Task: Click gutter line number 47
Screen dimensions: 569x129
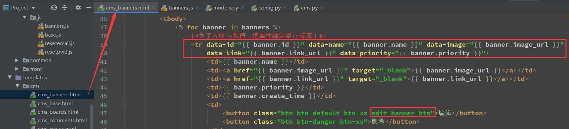Action: (x=104, y=113)
